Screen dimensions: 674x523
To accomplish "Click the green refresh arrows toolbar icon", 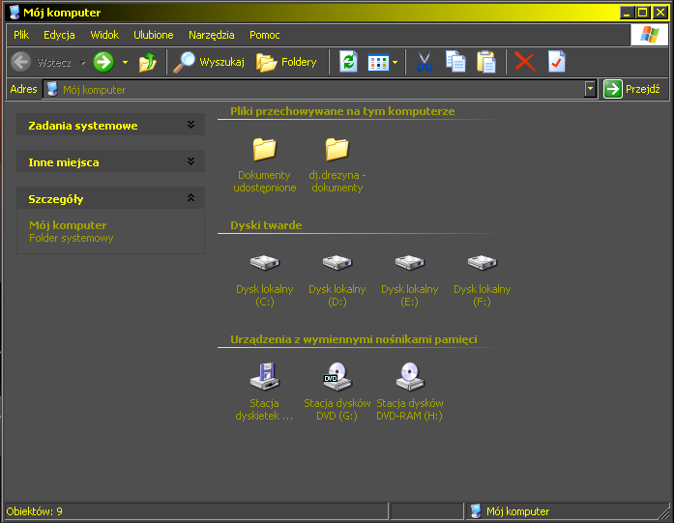I will pyautogui.click(x=348, y=62).
